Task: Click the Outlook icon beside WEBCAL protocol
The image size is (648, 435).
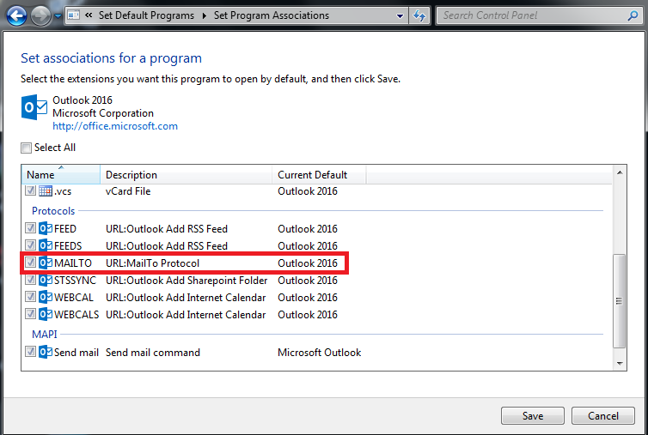Action: pos(46,297)
